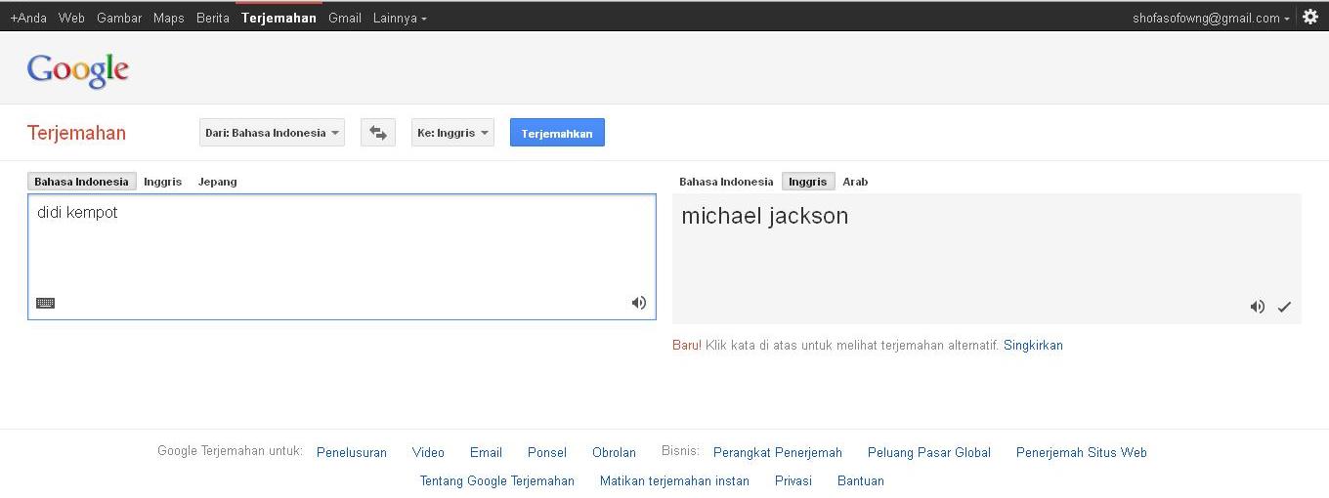The image size is (1329, 498).
Task: Click in the source text box 'didi kempot'
Action: click(x=342, y=257)
